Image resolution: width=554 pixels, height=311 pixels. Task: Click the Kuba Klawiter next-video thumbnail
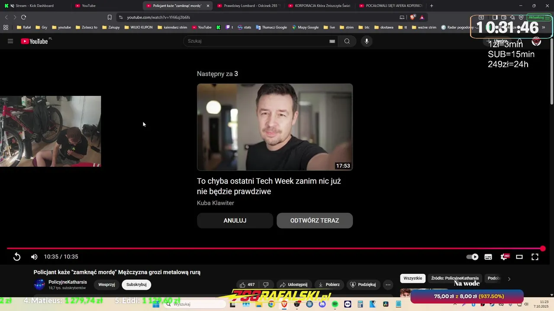point(275,127)
